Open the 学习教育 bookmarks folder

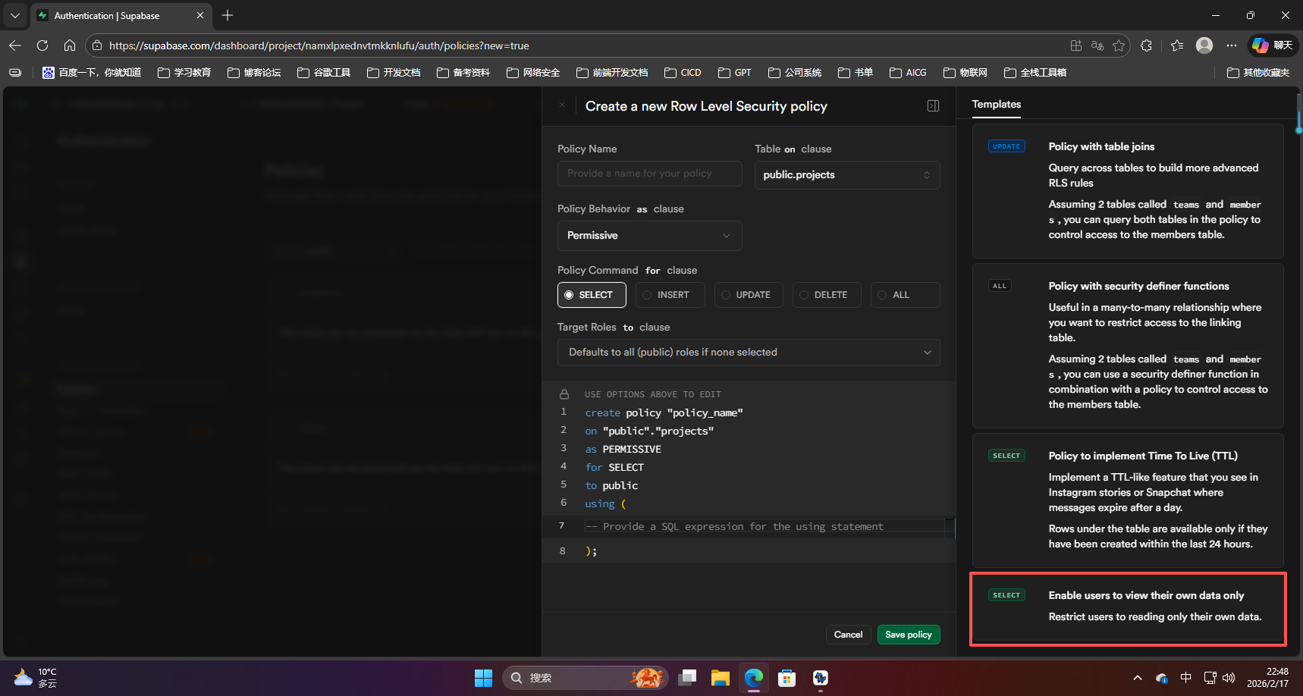pyautogui.click(x=184, y=73)
